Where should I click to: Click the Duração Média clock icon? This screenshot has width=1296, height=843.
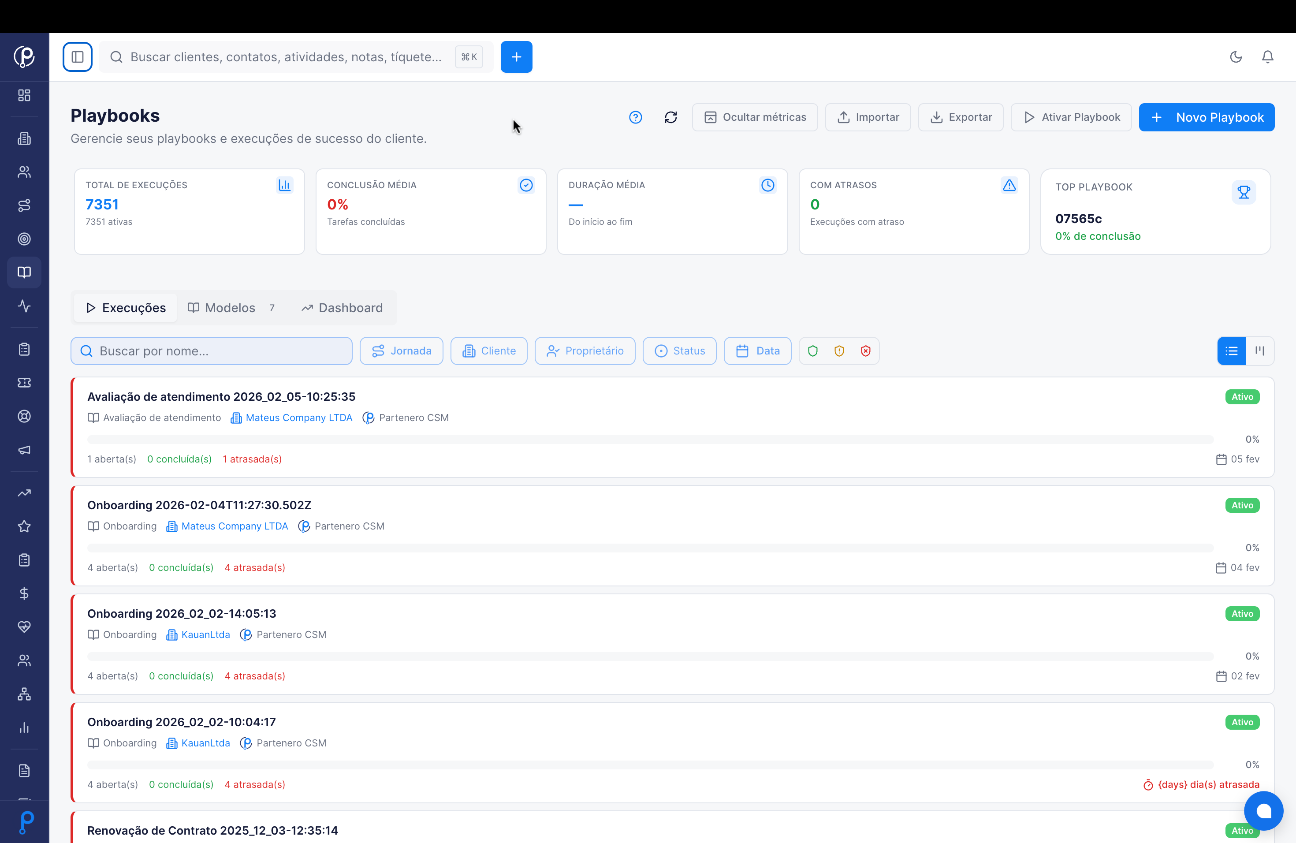[x=768, y=185]
